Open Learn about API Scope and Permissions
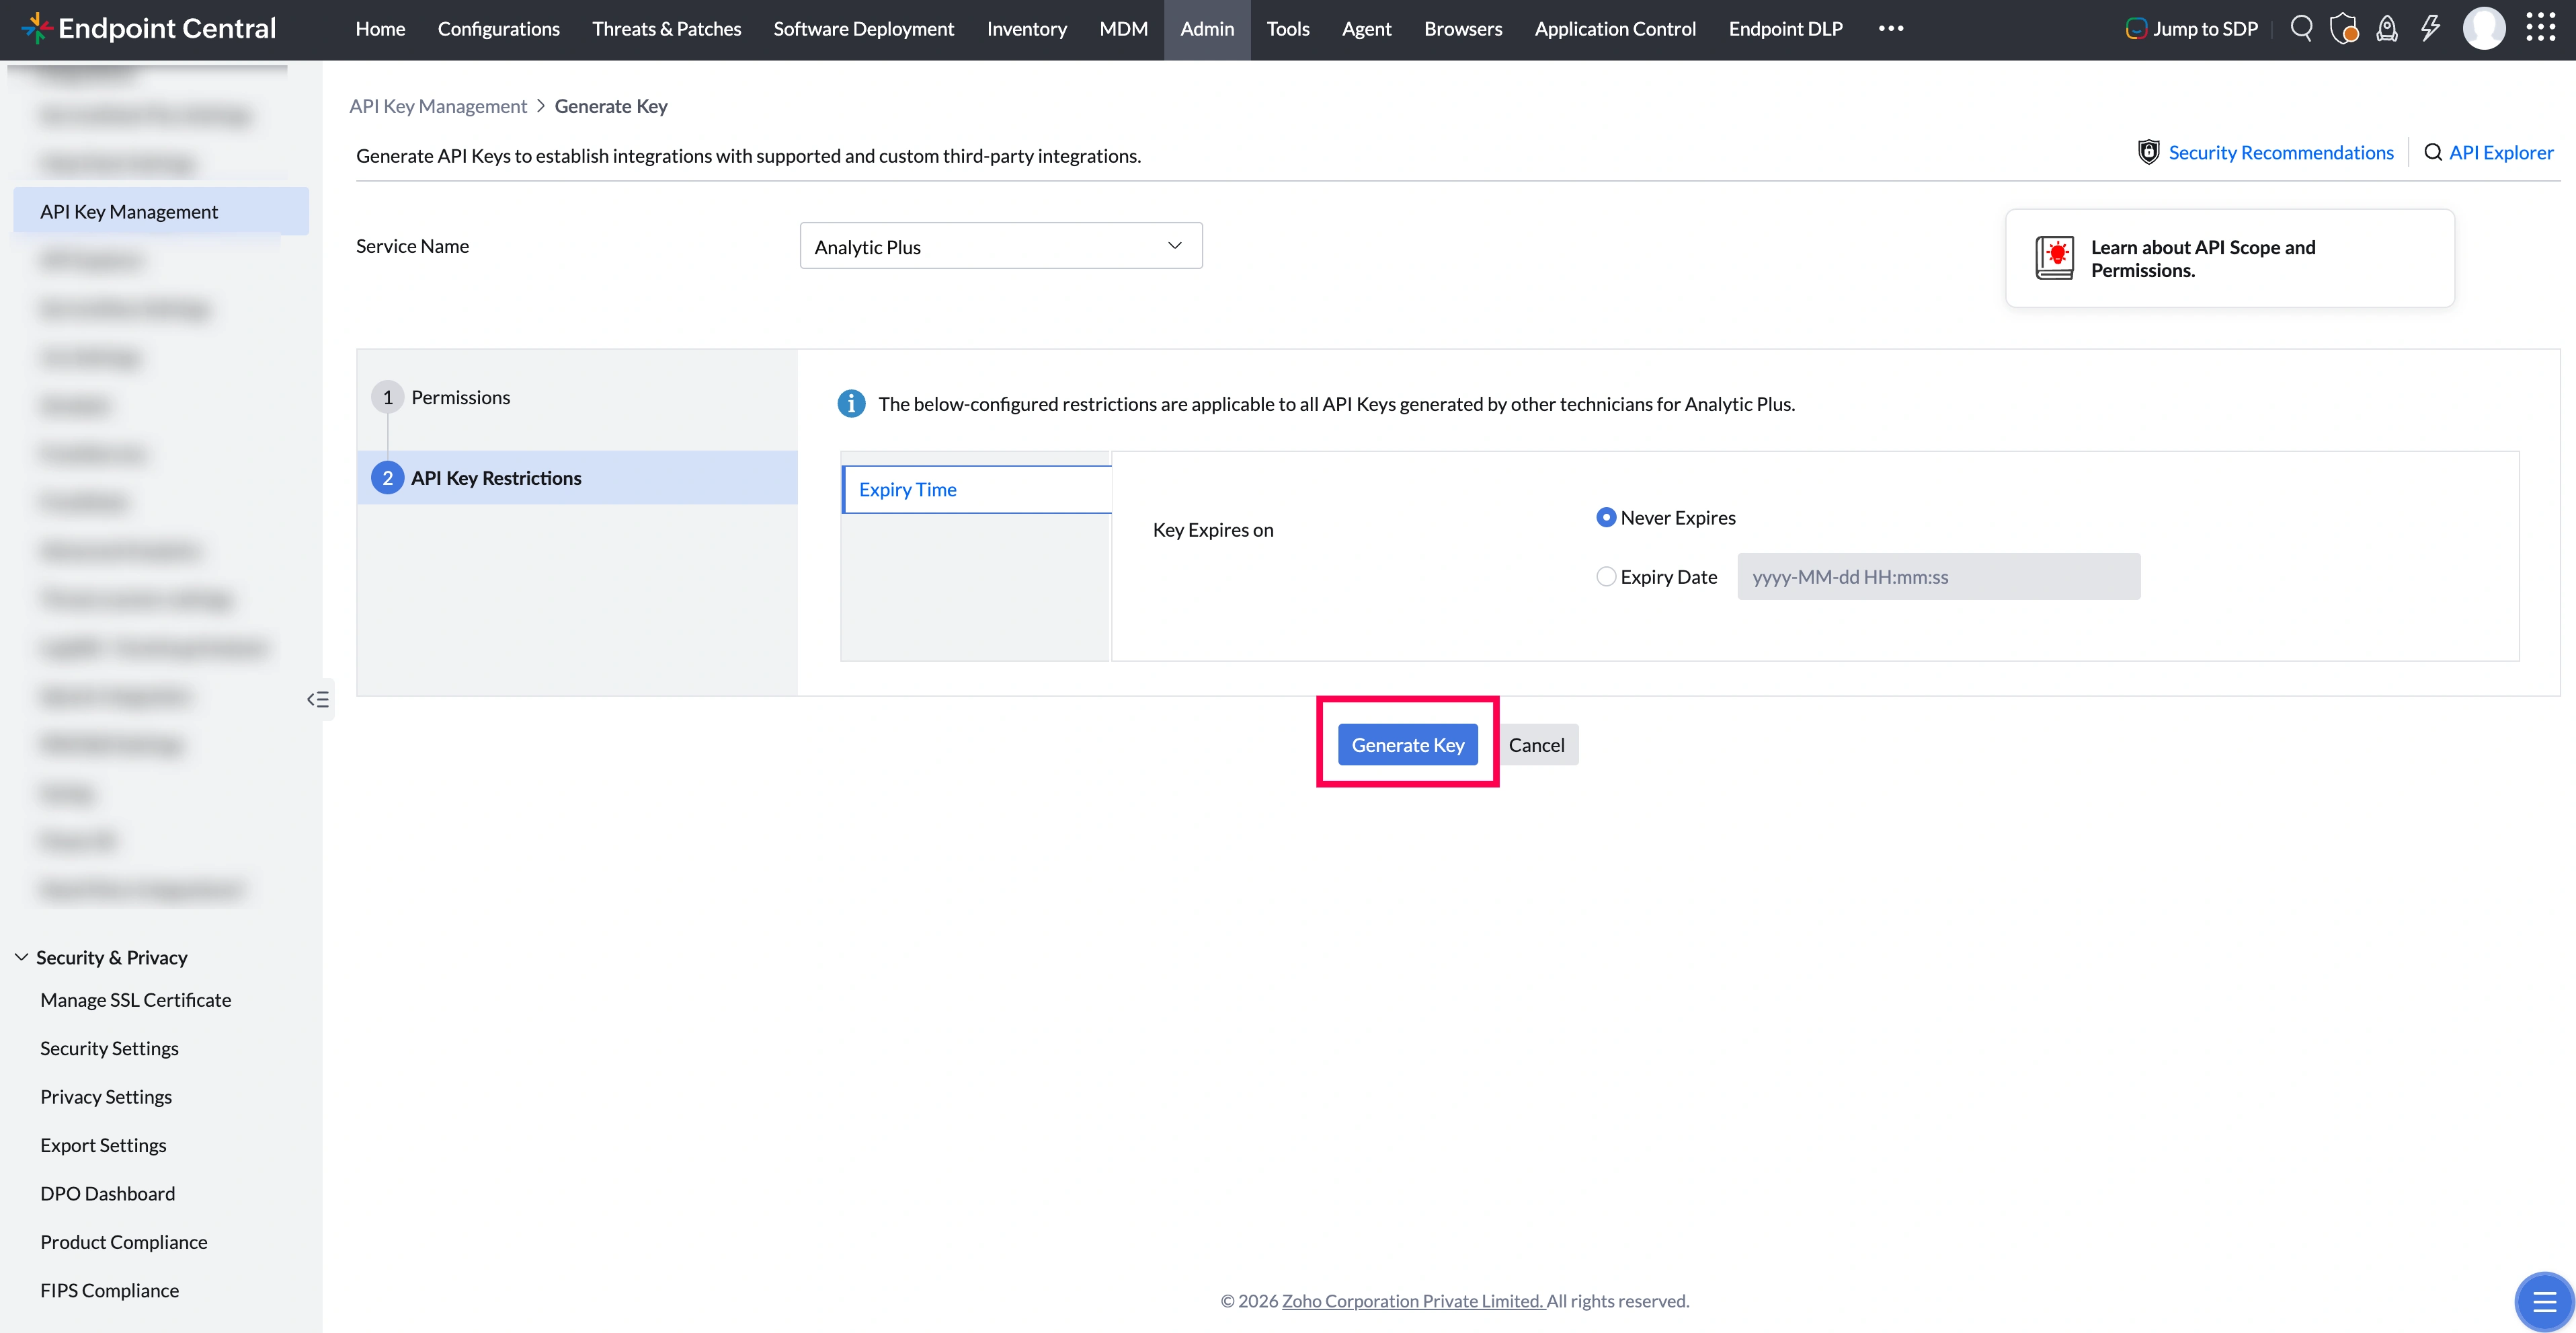Screen dimensions: 2576x1333 tap(2230, 258)
